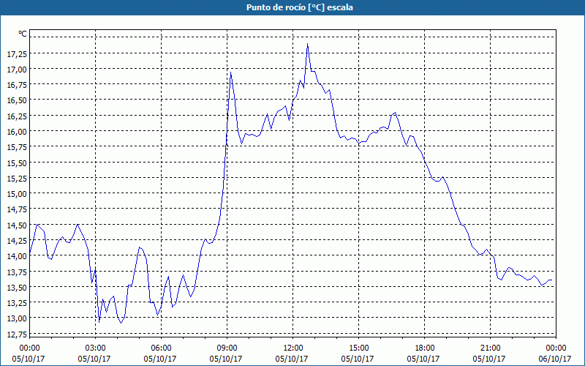Click the °C unit label on y-axis

pyautogui.click(x=23, y=34)
